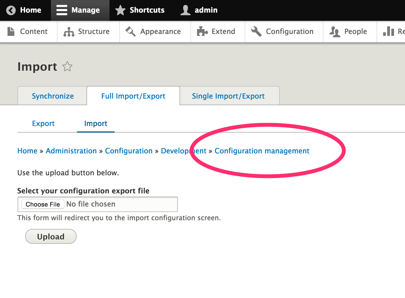
Task: Click the Extend puzzle piece icon
Action: pyautogui.click(x=202, y=31)
